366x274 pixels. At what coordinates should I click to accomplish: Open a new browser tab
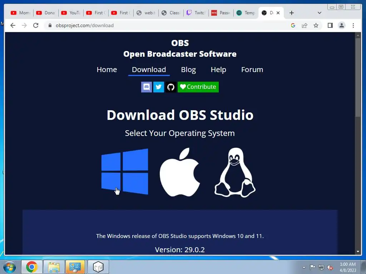pos(292,13)
